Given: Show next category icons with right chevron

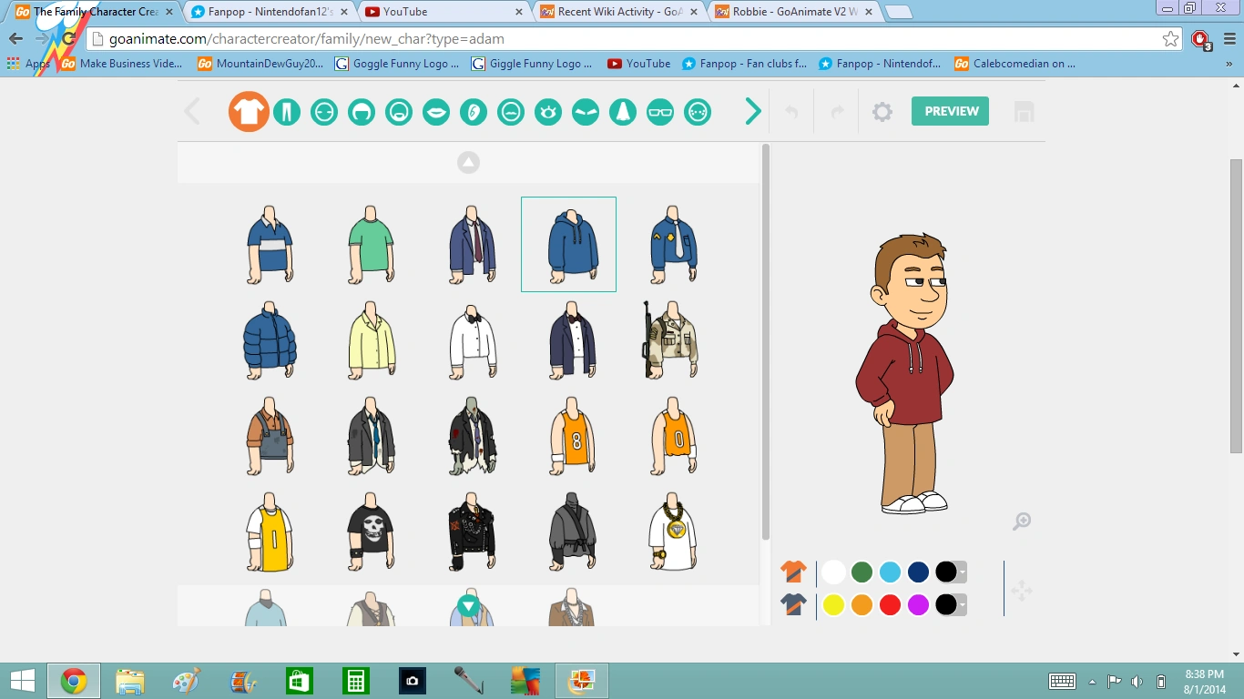Looking at the screenshot, I should (x=752, y=111).
